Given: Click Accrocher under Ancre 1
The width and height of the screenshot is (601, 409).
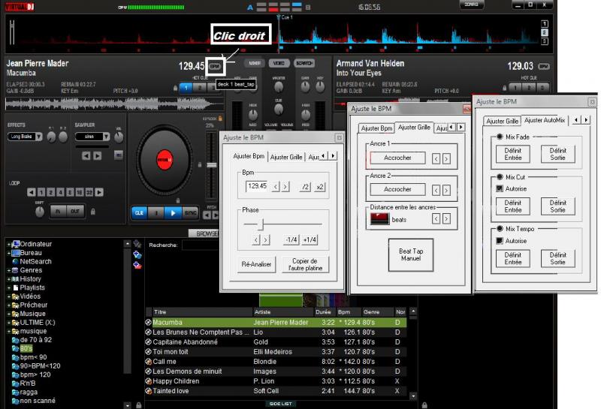Looking at the screenshot, I should [x=397, y=158].
